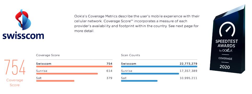
Task: Click the Coverage Score column heading
Action: 48,55
